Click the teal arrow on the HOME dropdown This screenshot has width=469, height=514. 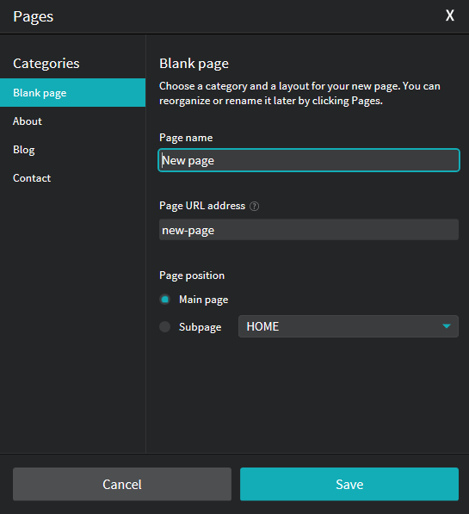coord(447,326)
